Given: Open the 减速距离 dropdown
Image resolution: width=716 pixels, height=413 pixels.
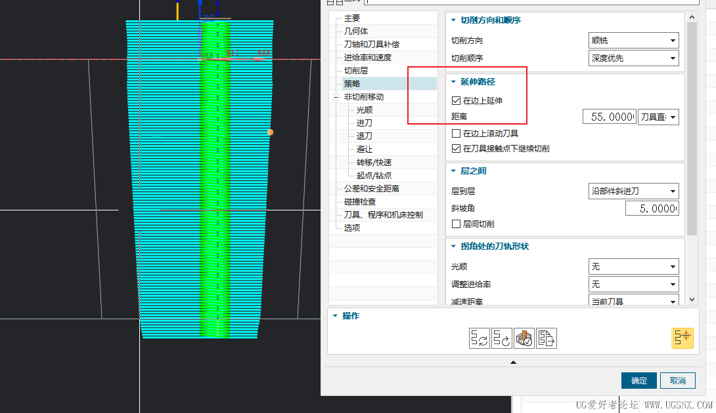Looking at the screenshot, I should point(633,301).
